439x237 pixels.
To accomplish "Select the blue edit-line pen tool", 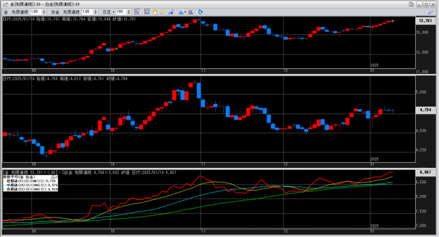I will point(171,12).
